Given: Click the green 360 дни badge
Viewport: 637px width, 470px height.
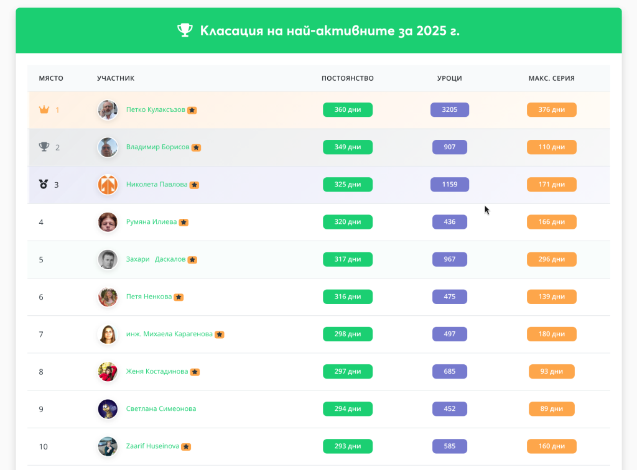Looking at the screenshot, I should coord(347,110).
